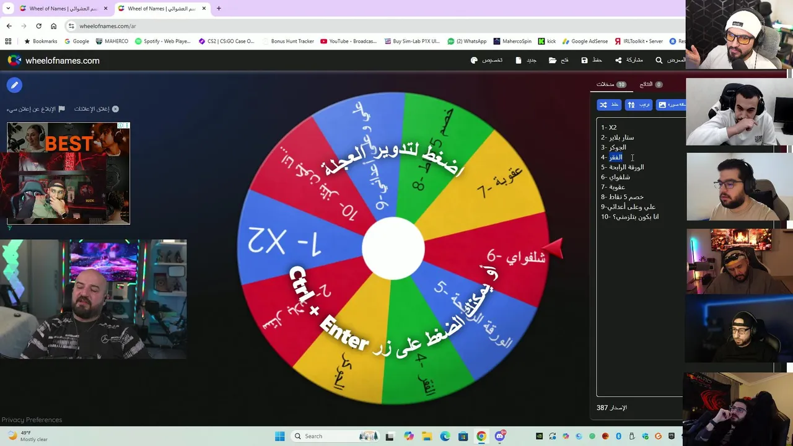The image size is (793, 446).
Task: Open the Windows Start menu
Action: tap(279, 436)
